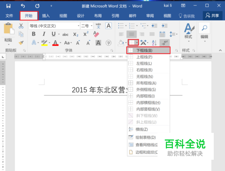Screen dimensions: 225x171
Task: Open the 粘贴 paste options arrow
Action: (9, 44)
